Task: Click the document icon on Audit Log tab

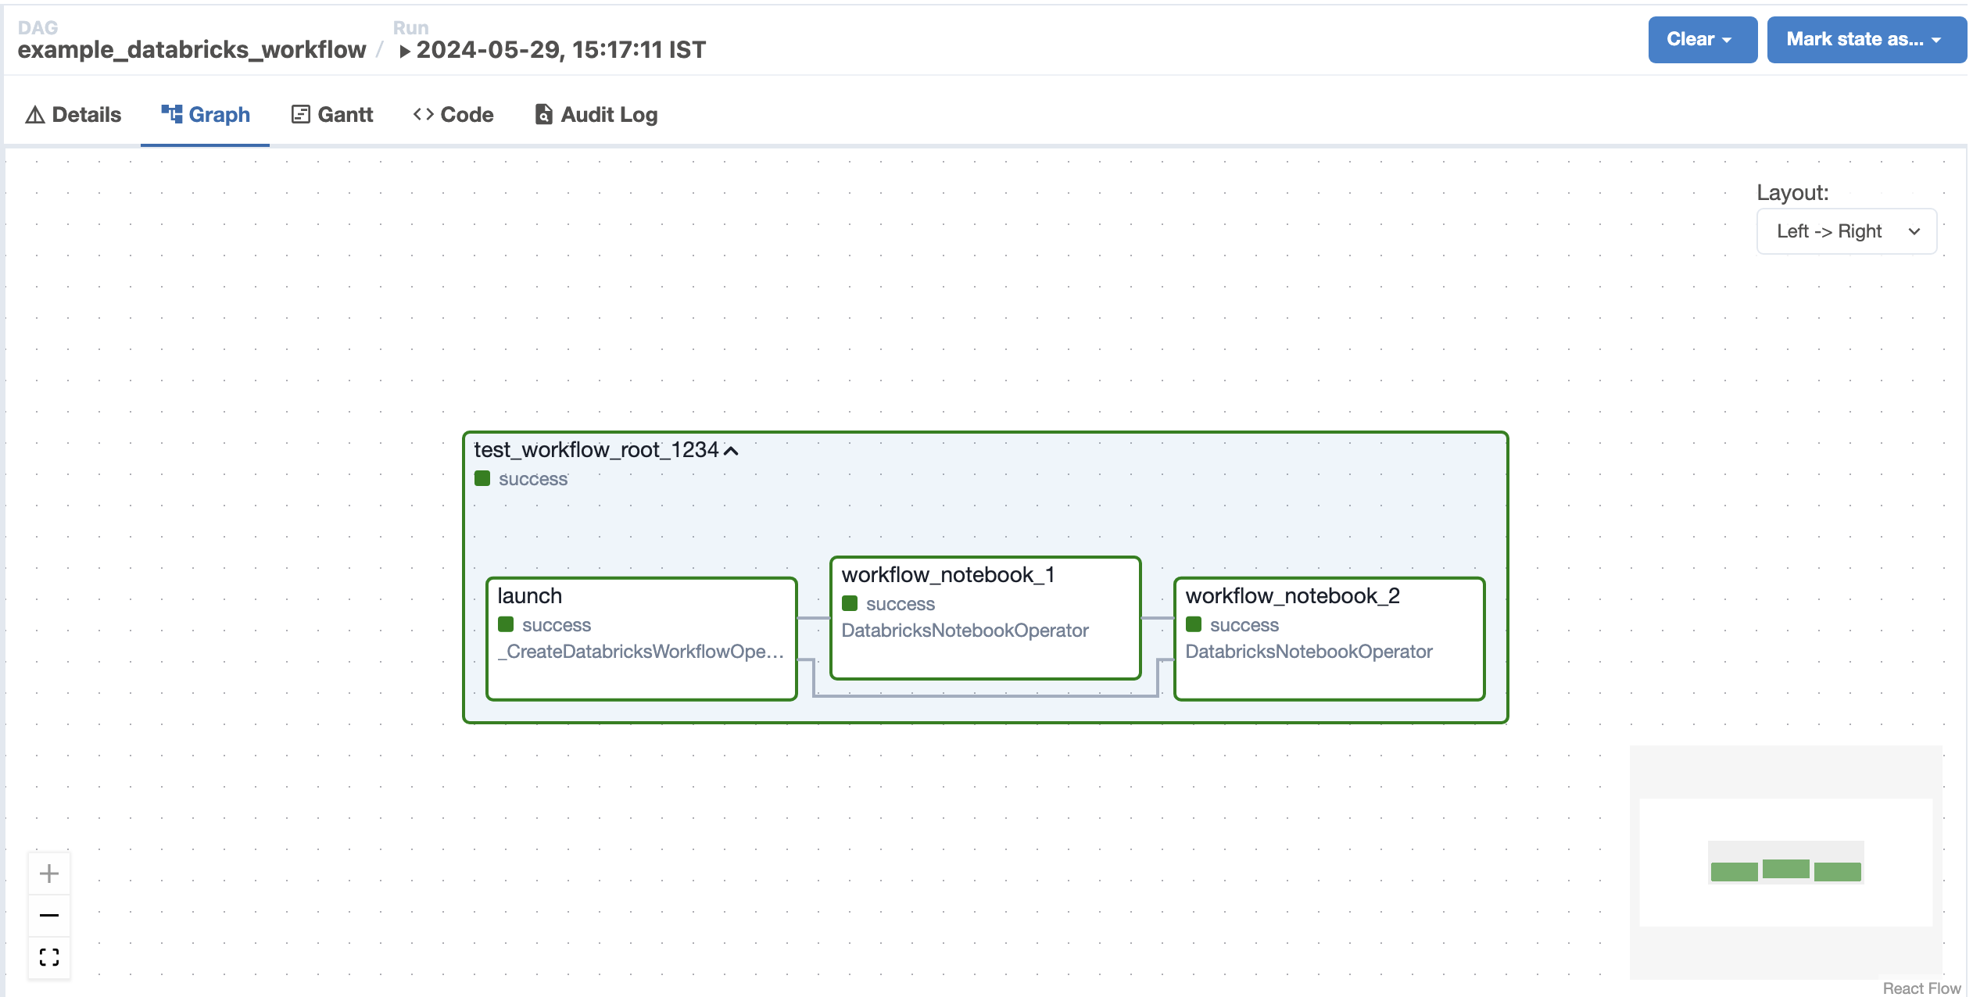Action: point(542,114)
